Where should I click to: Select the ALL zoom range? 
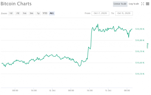point(52,13)
